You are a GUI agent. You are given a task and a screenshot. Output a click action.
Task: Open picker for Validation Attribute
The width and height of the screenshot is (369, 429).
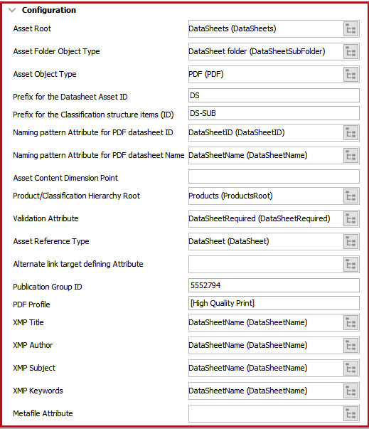pos(351,218)
